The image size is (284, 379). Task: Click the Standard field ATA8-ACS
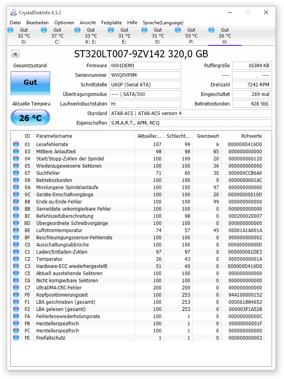point(191,113)
